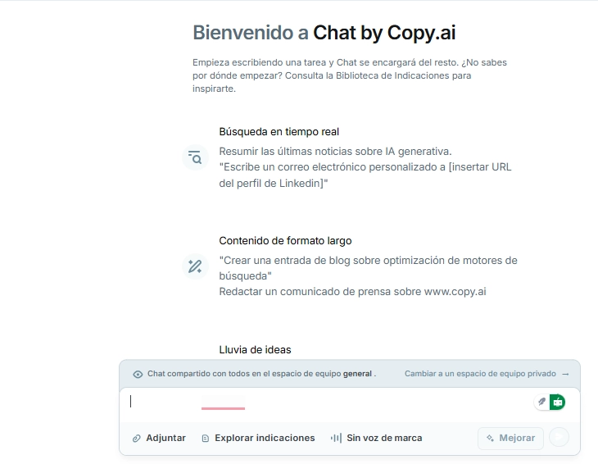Choose the Linkedin personalized email prompt
Screen dimensions: 598x464
pyautogui.click(x=365, y=175)
